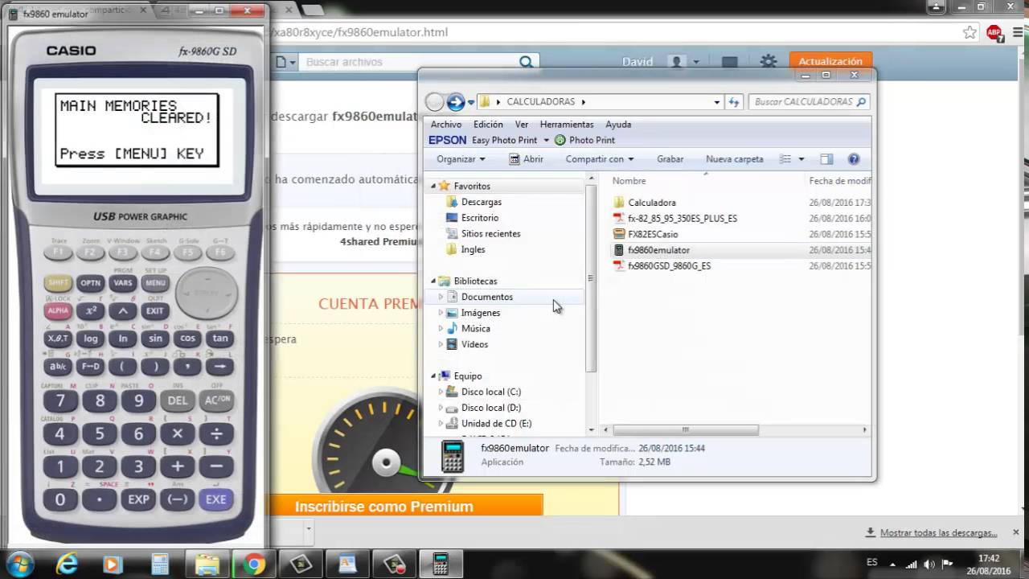1029x579 pixels.
Task: Collapse the Bibliotecas section
Action: point(433,281)
